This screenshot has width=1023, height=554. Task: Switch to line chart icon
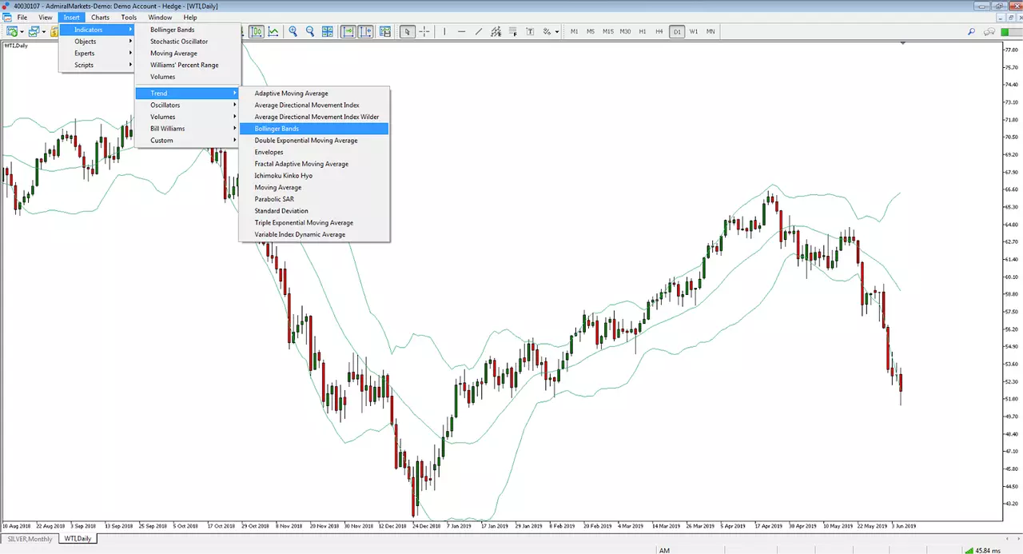coord(273,31)
